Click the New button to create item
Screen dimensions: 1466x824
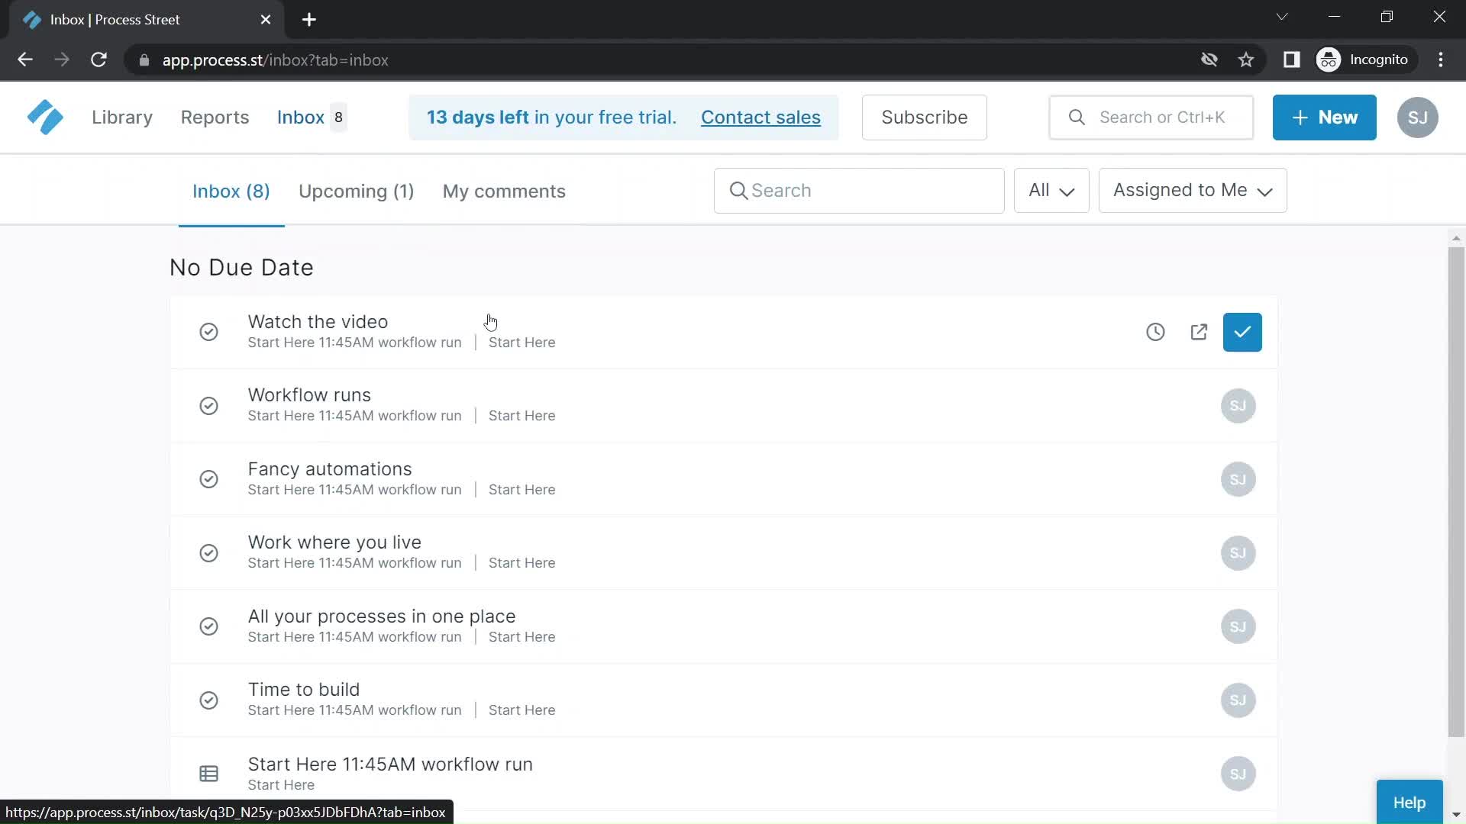click(1325, 117)
